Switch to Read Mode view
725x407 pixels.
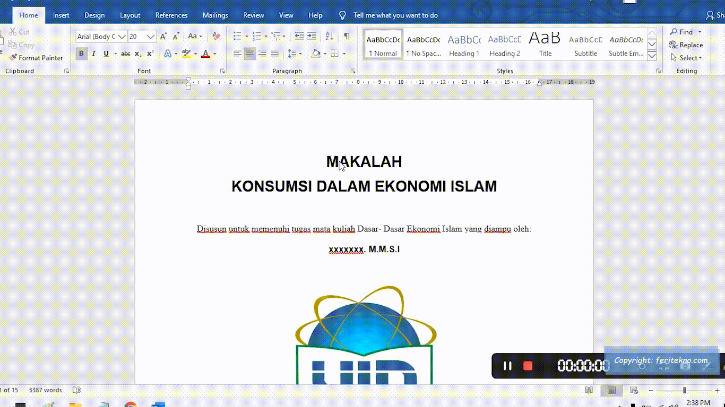(x=589, y=390)
